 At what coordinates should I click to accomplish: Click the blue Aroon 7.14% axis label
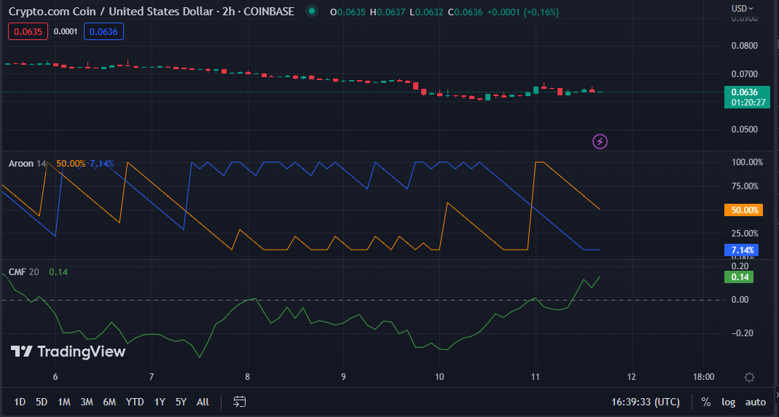point(741,250)
